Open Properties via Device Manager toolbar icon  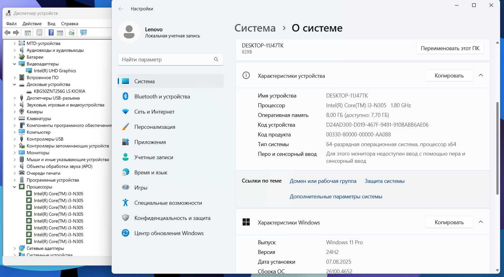(39, 32)
